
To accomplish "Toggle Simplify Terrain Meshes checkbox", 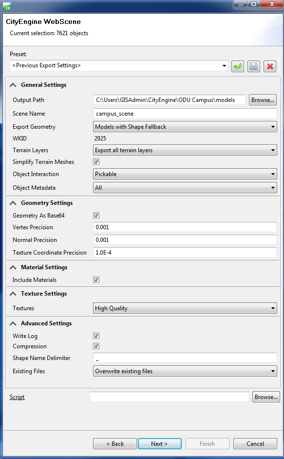I will [x=96, y=161].
